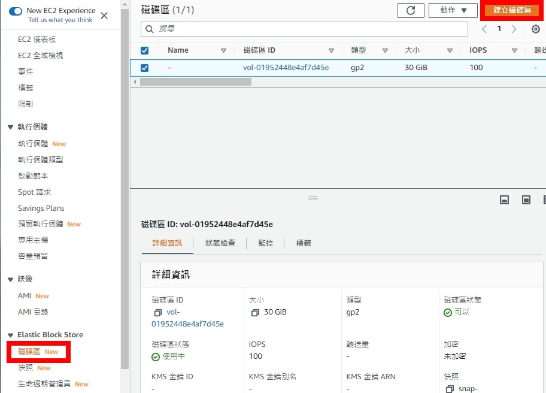Switch to the 標籤 details tab

[304, 243]
